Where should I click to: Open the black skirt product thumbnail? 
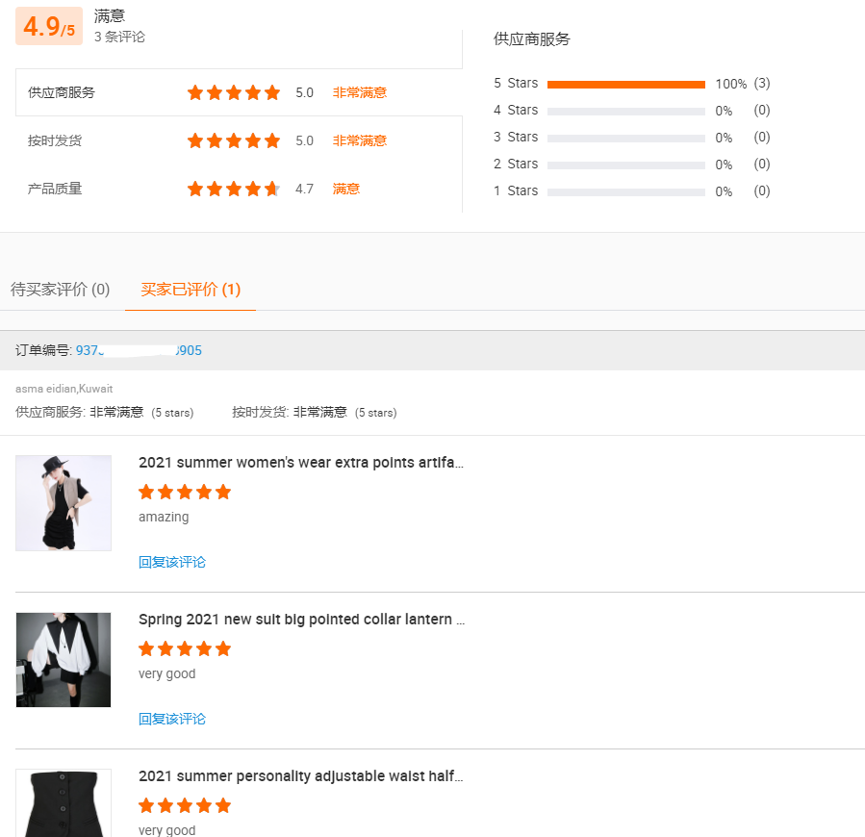click(x=64, y=802)
